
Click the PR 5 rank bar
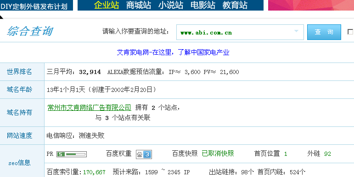[72, 154]
